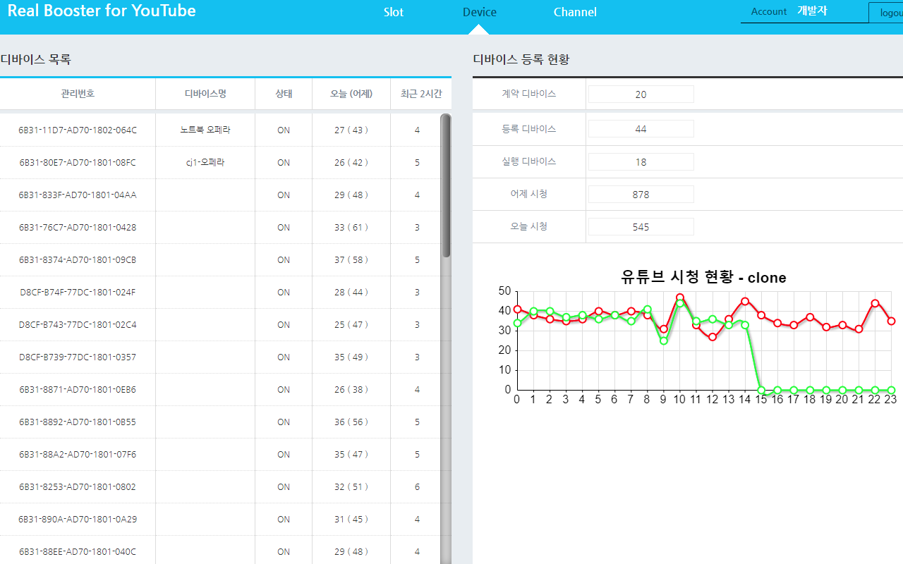The width and height of the screenshot is (903, 564).
Task: Click the Account label in header
Action: (769, 11)
